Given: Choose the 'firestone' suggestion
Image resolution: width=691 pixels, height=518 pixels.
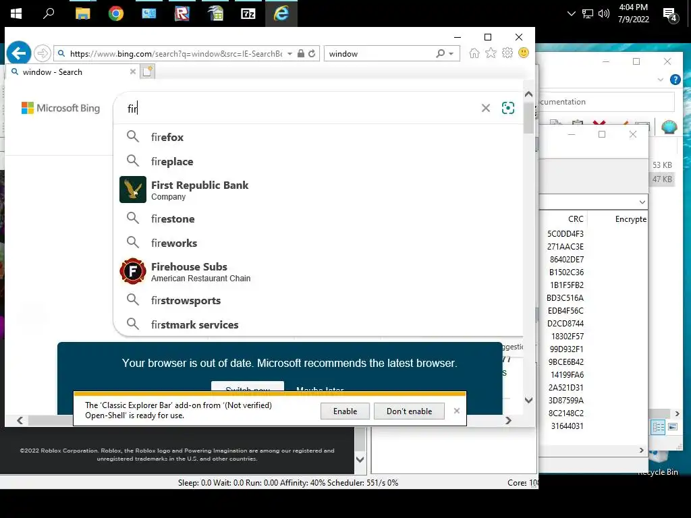Looking at the screenshot, I should click(x=319, y=219).
